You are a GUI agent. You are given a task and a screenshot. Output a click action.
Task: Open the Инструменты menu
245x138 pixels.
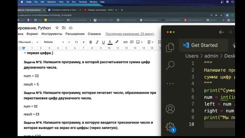[52, 34]
